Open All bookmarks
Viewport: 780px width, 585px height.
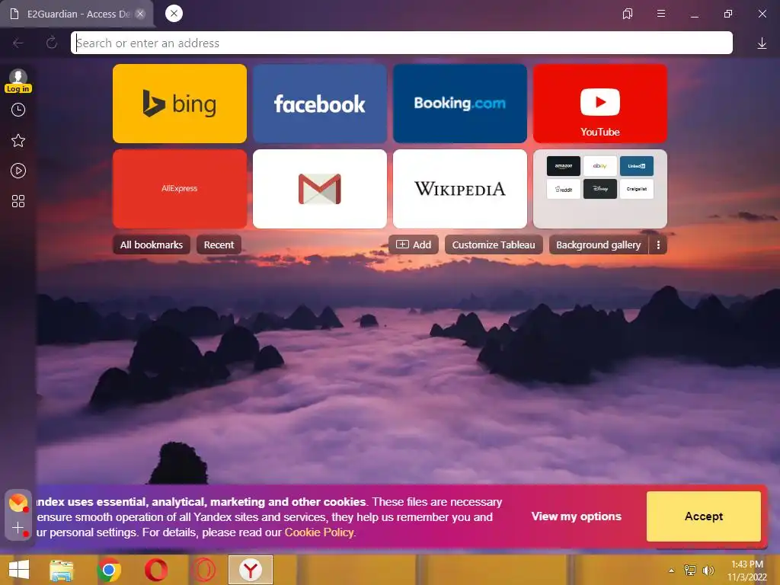pyautogui.click(x=152, y=245)
